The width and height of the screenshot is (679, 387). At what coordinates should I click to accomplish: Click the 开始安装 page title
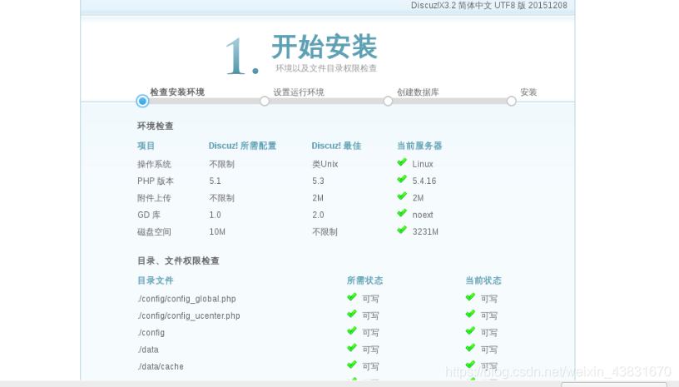[x=325, y=47]
